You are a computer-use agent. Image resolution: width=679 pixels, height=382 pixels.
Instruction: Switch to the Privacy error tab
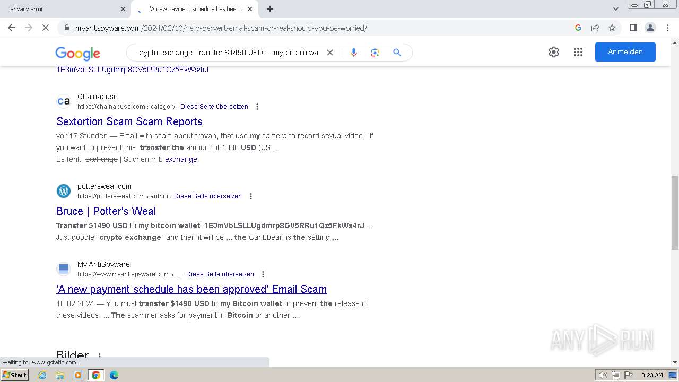(65, 9)
